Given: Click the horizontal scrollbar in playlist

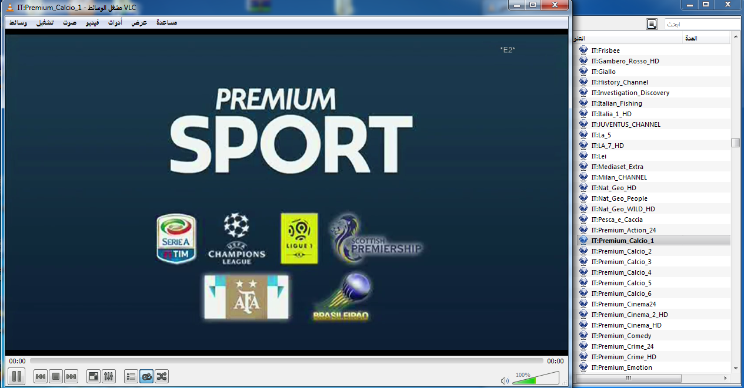Looking at the screenshot, I should tap(628, 379).
